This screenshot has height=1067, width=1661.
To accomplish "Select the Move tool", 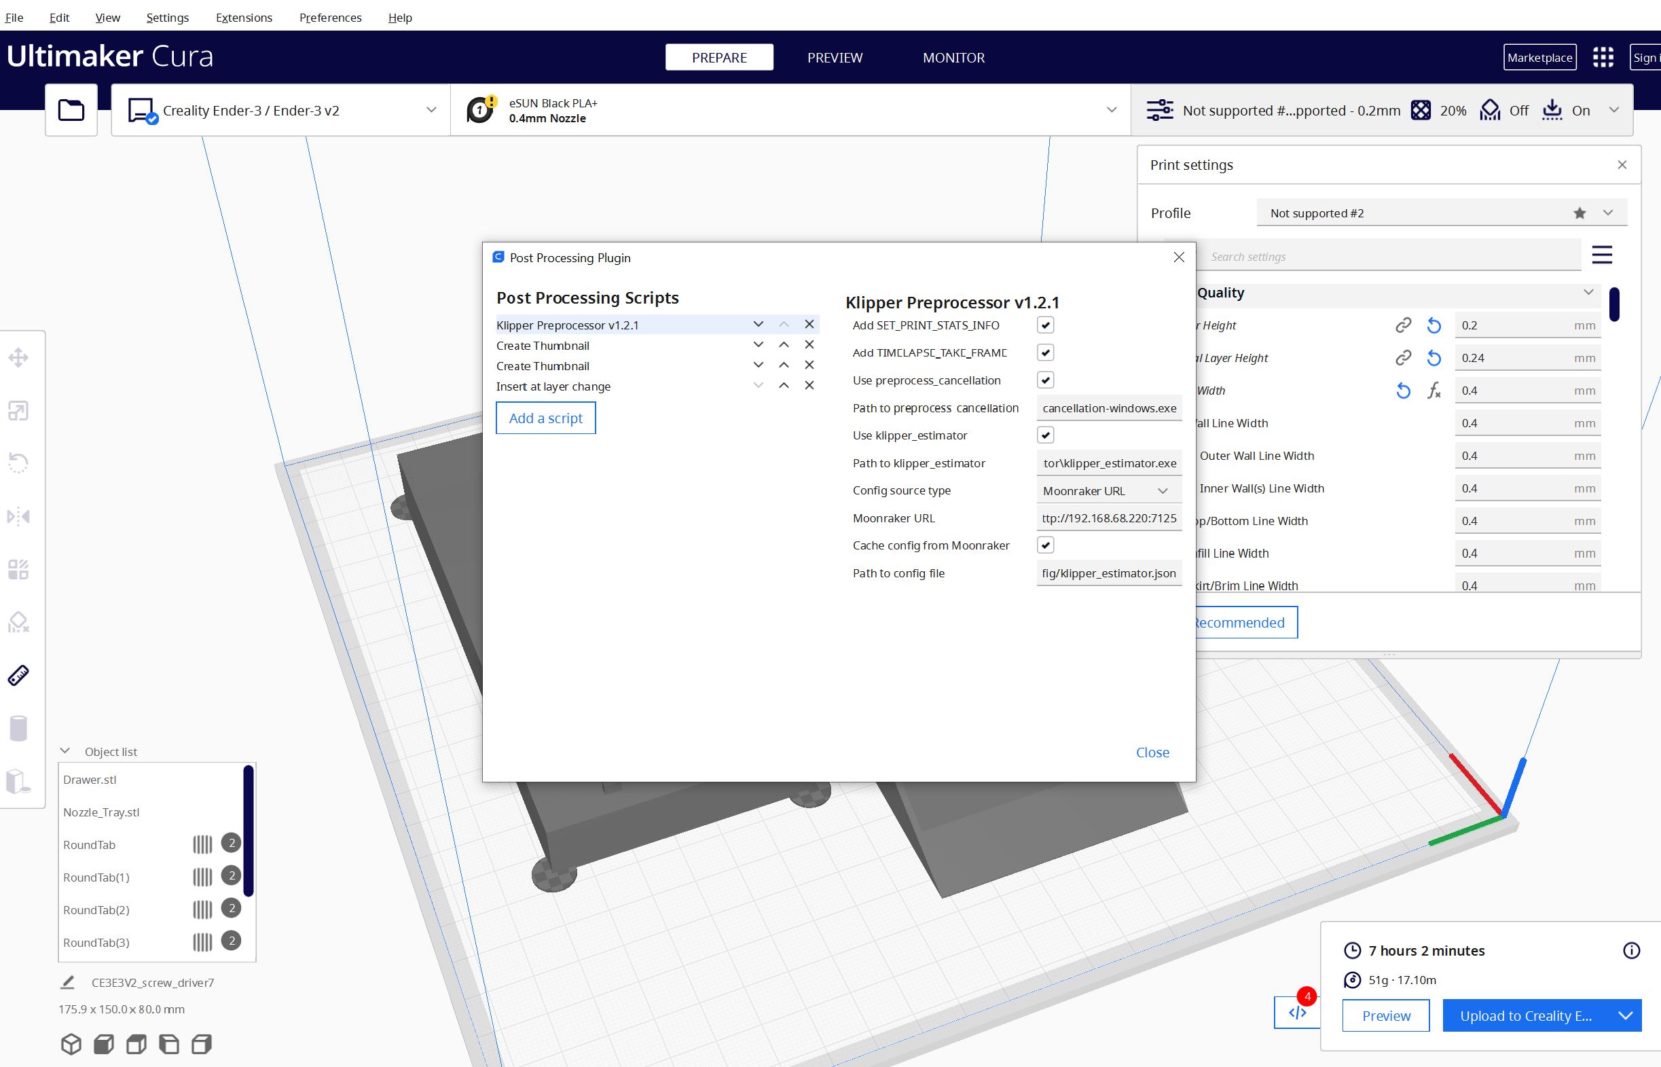I will [x=19, y=357].
